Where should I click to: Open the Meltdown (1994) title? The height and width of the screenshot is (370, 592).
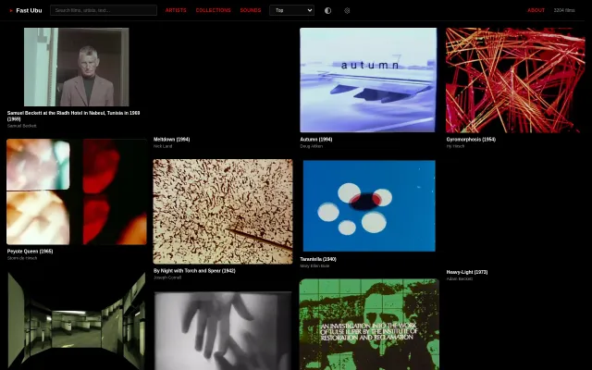pos(171,140)
